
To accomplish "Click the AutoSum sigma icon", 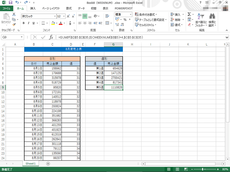I will tap(189, 14).
